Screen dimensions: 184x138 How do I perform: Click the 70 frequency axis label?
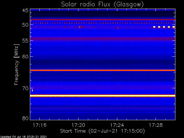(25, 88)
